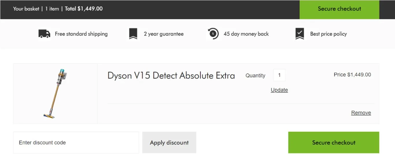This screenshot has height=154, width=395.
Task: Click the 2 year guarantee text
Action: 164,34
